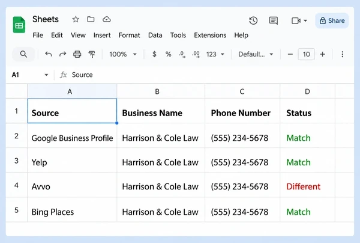Start a meeting with the camera icon
Viewport: 360px width, 243px height.
[x=296, y=20]
